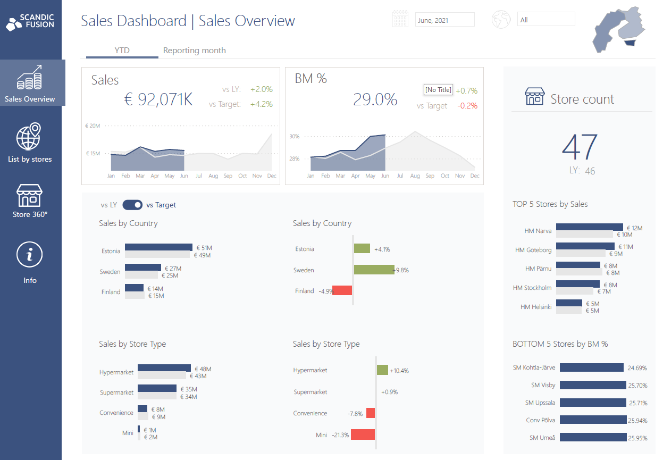Viewport: 663px width, 460px height.
Task: Click the Finland bar in Sales by Country
Action: [x=135, y=289]
